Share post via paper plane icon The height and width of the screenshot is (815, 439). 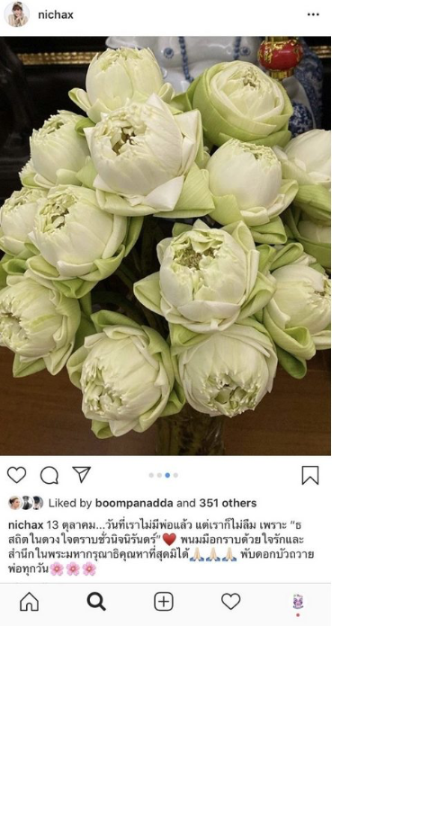pos(82,474)
